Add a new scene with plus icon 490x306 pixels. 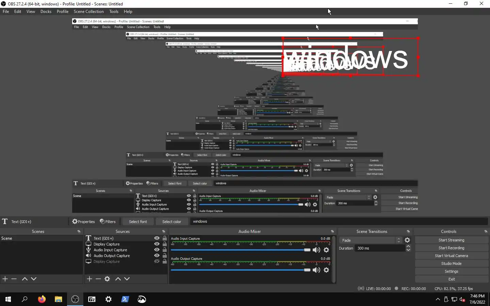pyautogui.click(x=5, y=279)
